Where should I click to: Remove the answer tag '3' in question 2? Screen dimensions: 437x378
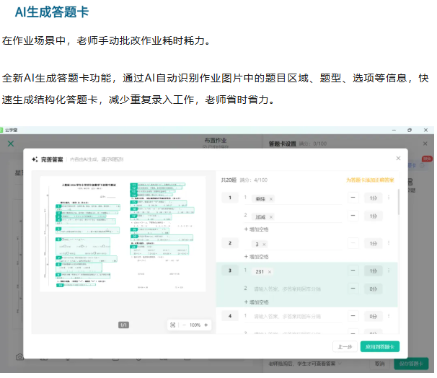[264, 245]
